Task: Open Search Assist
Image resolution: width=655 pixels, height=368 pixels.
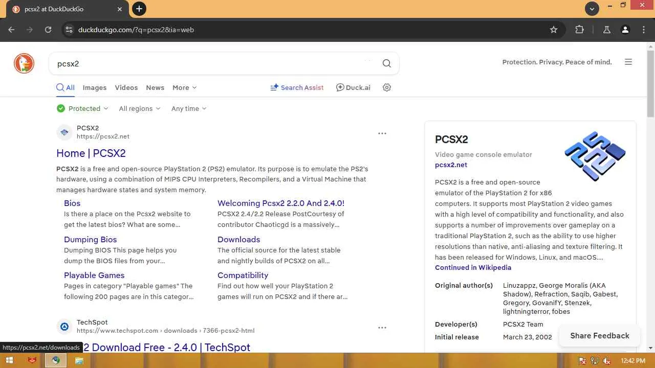Action: tap(297, 87)
